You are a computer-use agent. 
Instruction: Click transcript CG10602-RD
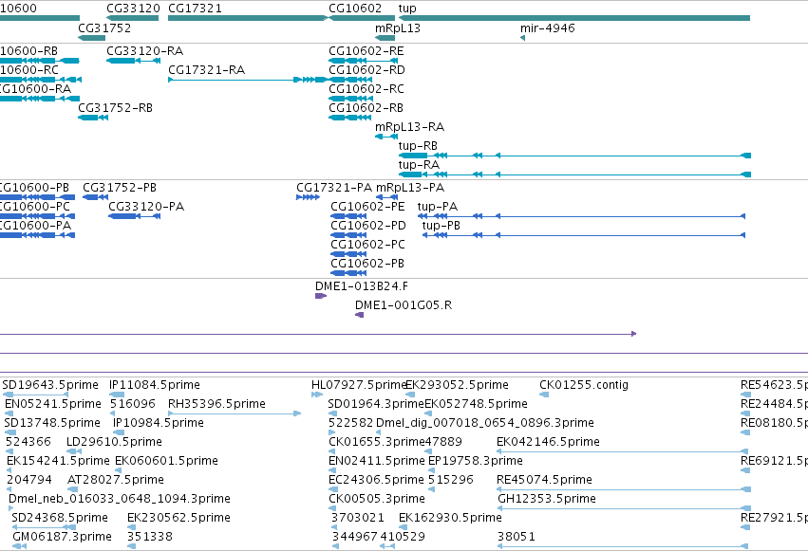tap(366, 70)
